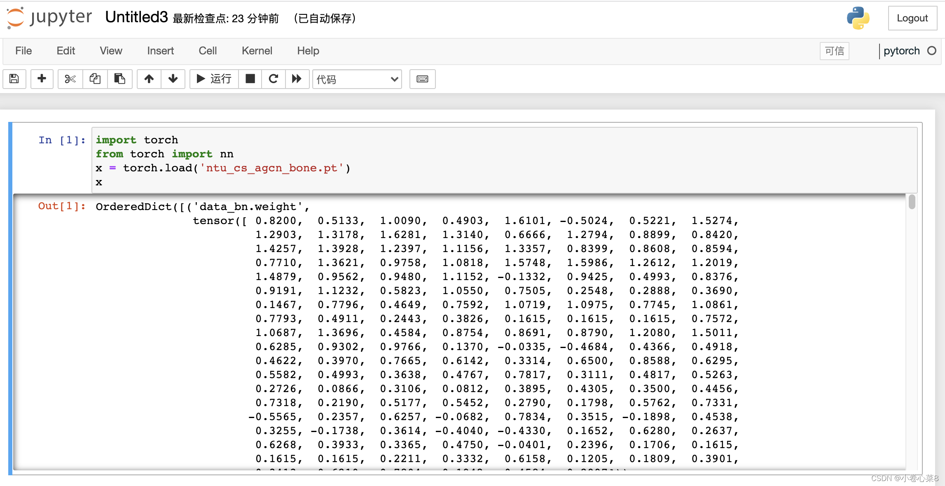Insert a cell below with plus icon
The width and height of the screenshot is (945, 486).
[x=42, y=79]
